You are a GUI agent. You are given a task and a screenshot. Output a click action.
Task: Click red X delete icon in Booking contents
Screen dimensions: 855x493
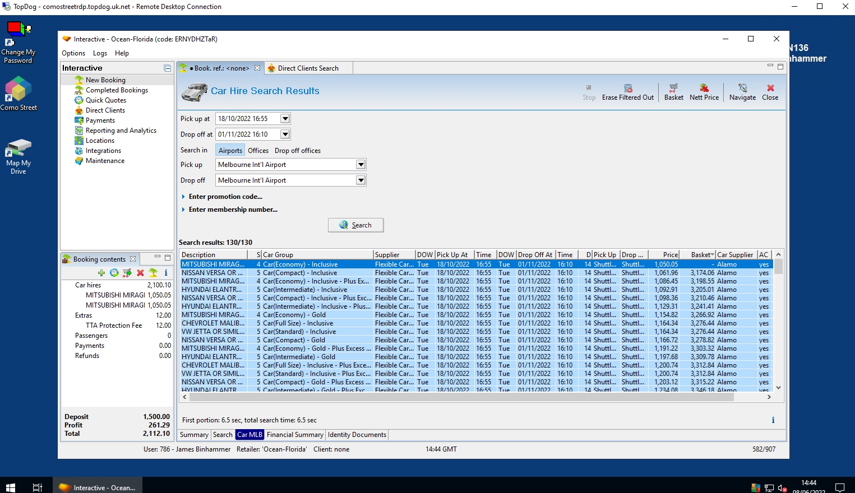point(140,273)
